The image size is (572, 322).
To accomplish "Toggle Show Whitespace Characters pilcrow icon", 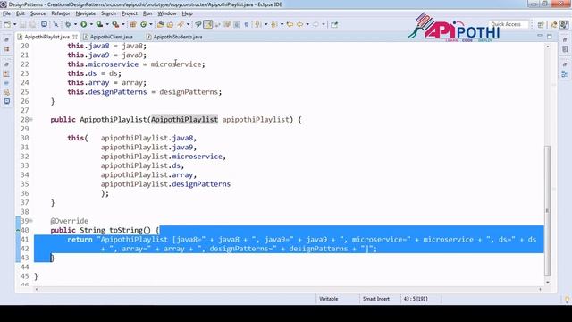I will tap(247, 24).
